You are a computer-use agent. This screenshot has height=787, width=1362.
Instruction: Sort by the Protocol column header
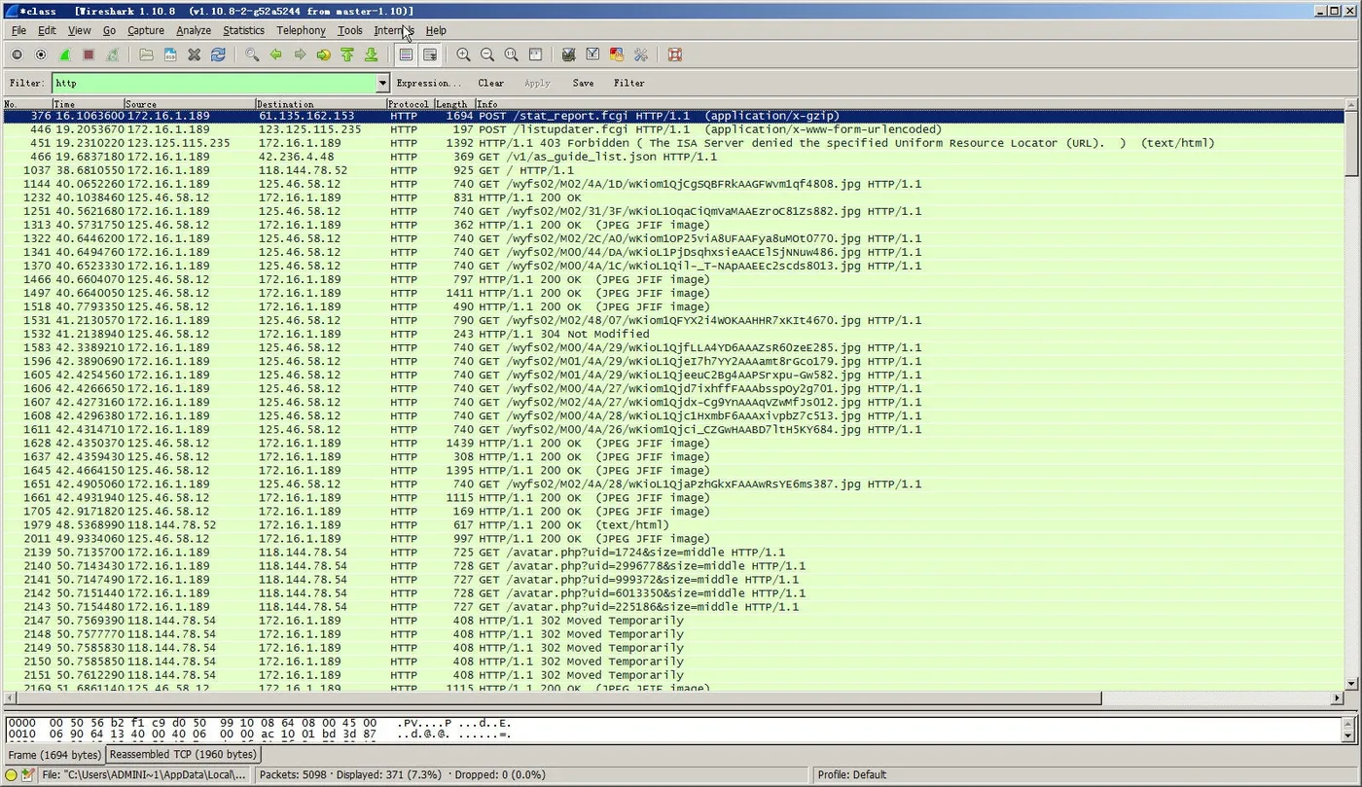pos(410,104)
